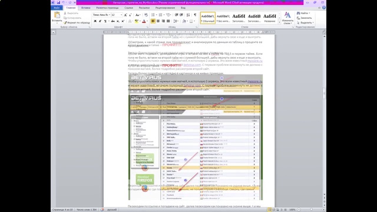Open Word Help question mark
The image size is (377, 212).
click(324, 8)
